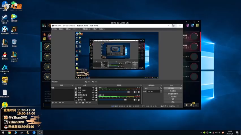Click the League client help question mark
Image resolution: width=241 pixels, height=135 pixels.
tap(186, 22)
